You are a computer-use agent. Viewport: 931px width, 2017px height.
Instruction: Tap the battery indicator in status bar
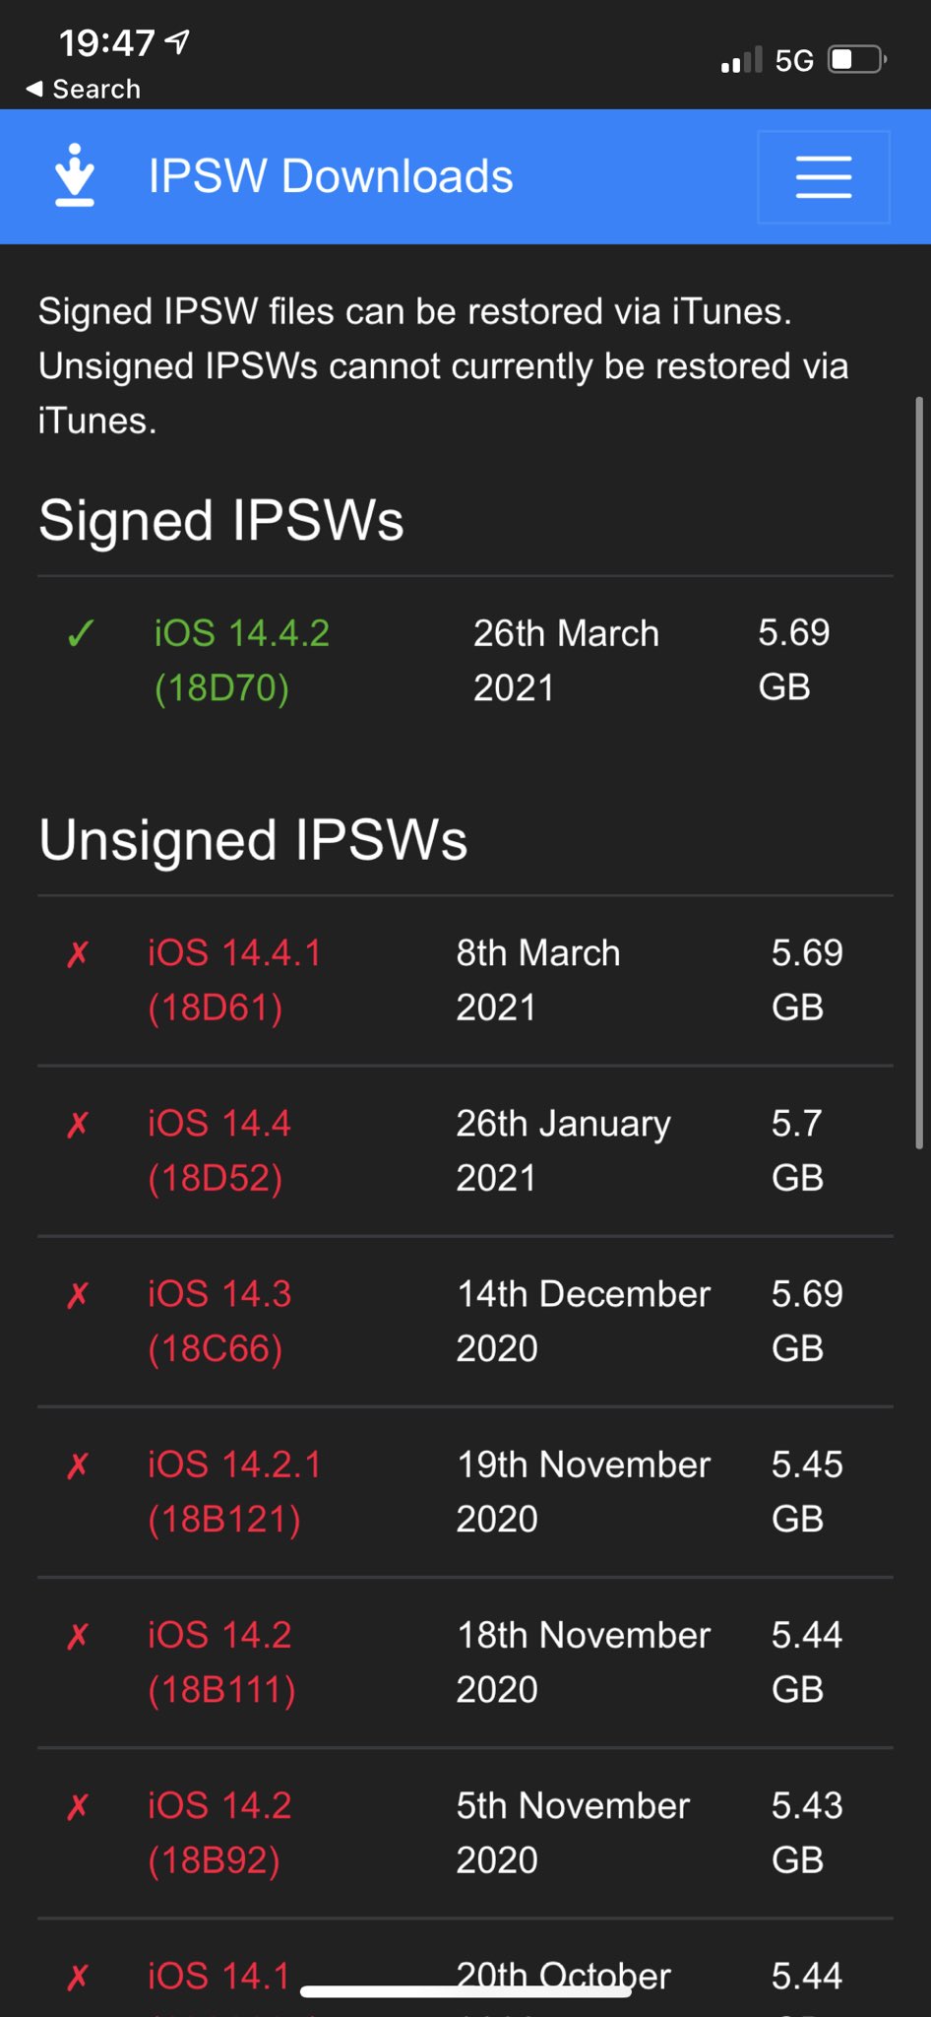click(x=856, y=60)
